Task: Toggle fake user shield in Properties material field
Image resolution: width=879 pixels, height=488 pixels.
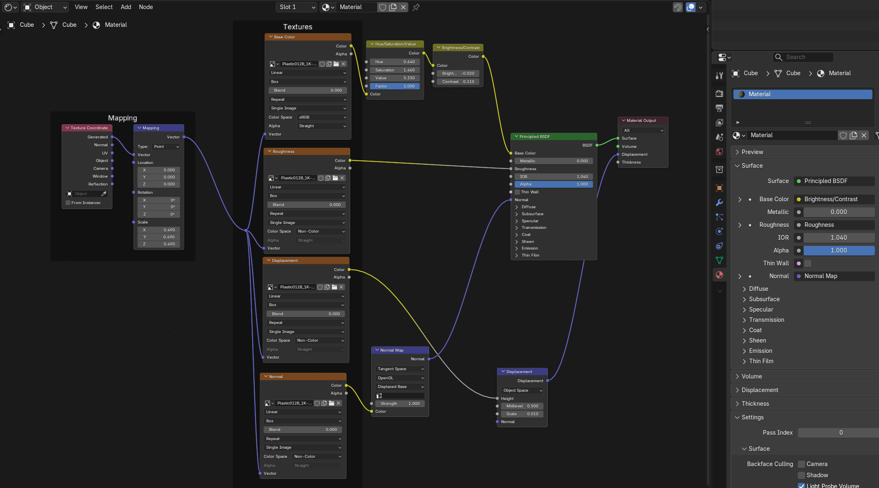Action: coord(843,135)
